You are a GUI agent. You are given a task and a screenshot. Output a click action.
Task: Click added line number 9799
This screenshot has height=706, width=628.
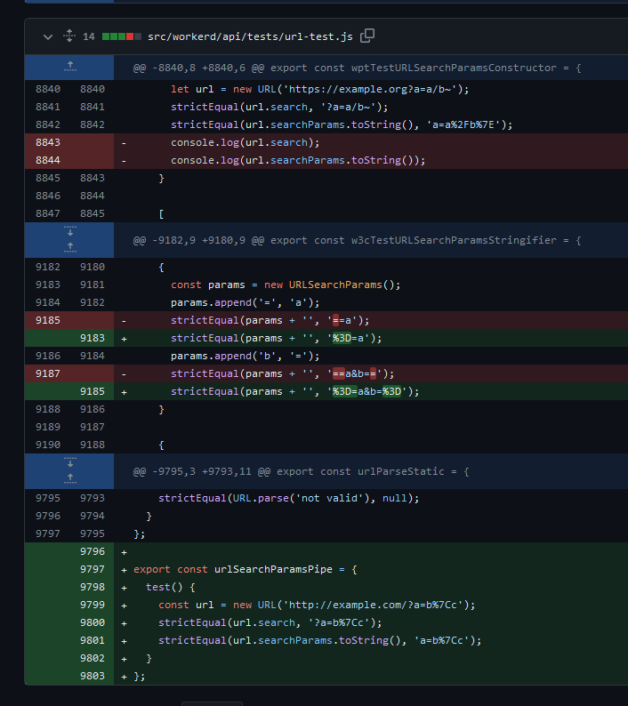[92, 605]
